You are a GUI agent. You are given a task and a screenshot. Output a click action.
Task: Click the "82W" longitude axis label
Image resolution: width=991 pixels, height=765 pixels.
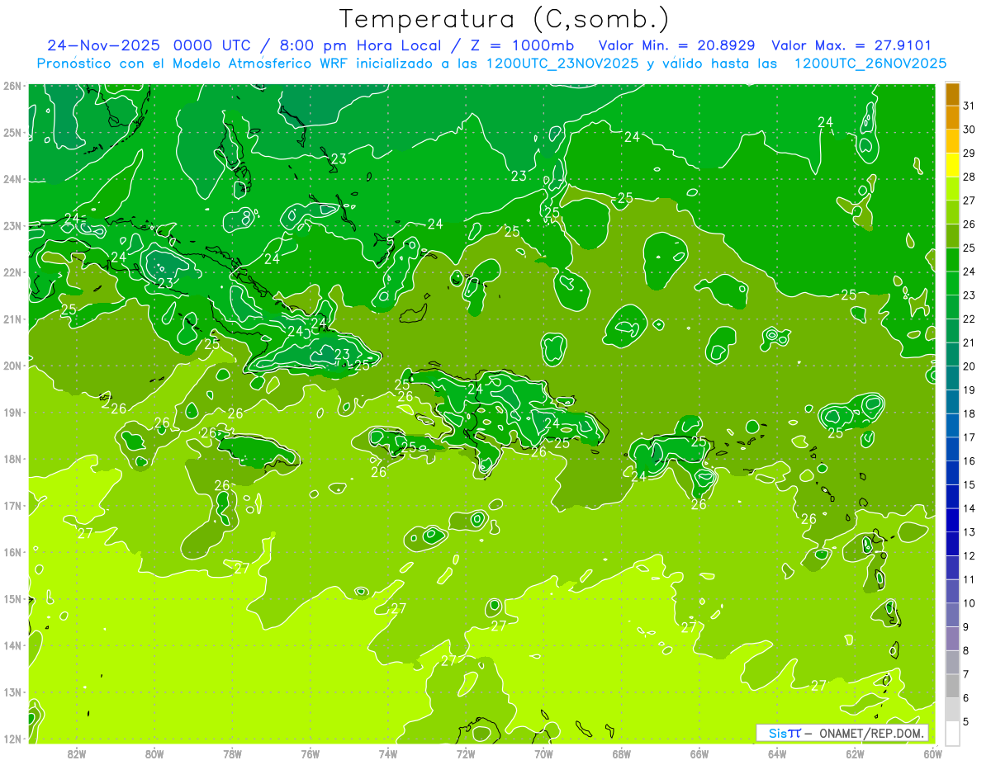[76, 753]
